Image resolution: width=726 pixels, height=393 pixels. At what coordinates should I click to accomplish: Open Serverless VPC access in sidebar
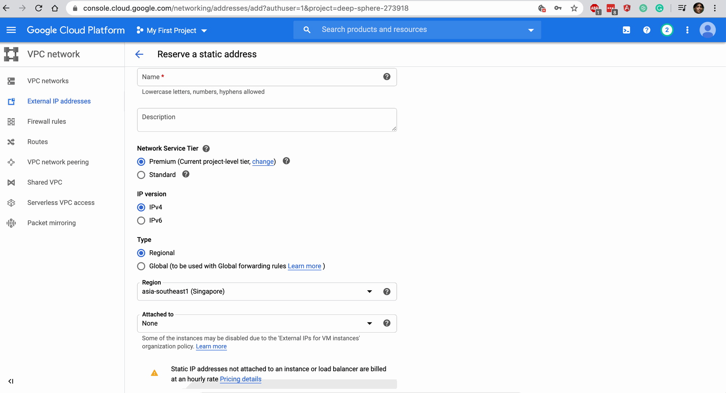pyautogui.click(x=61, y=203)
